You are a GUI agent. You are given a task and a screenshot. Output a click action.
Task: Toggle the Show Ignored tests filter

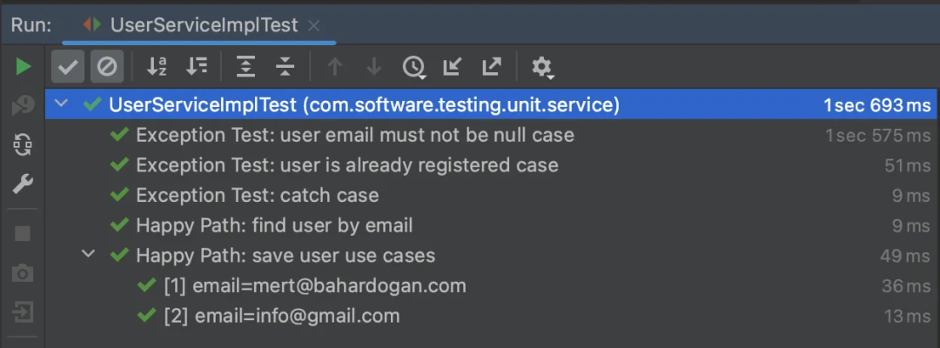click(x=107, y=66)
